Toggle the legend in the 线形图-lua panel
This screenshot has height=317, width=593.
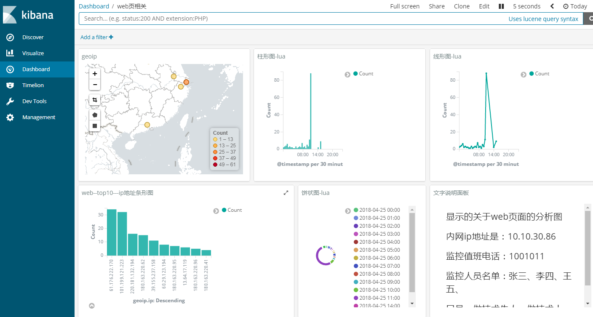(x=524, y=75)
